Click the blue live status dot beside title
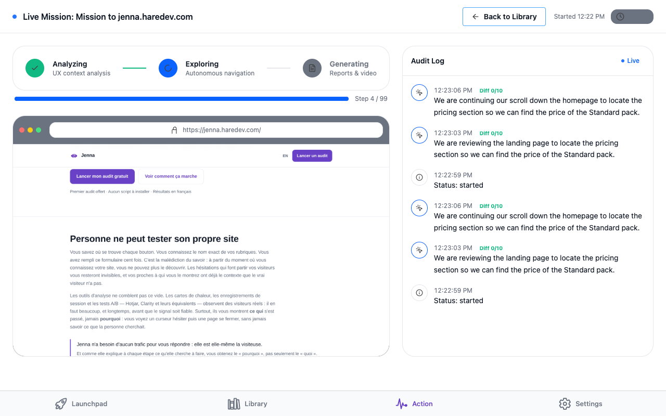The width and height of the screenshot is (666, 416). [x=15, y=17]
